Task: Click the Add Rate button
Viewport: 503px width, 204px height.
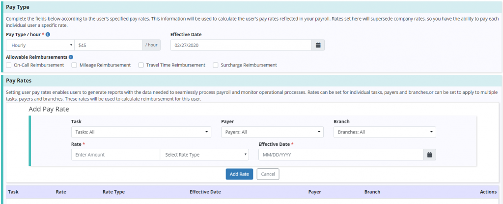Action: click(239, 174)
